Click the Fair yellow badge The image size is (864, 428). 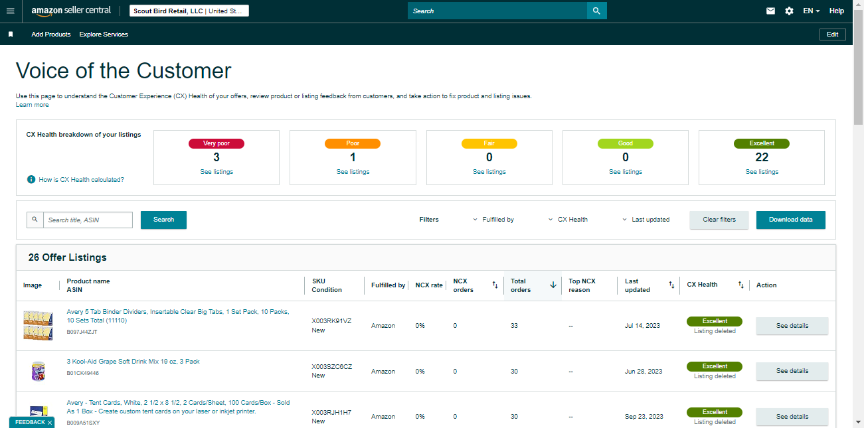[x=489, y=143]
